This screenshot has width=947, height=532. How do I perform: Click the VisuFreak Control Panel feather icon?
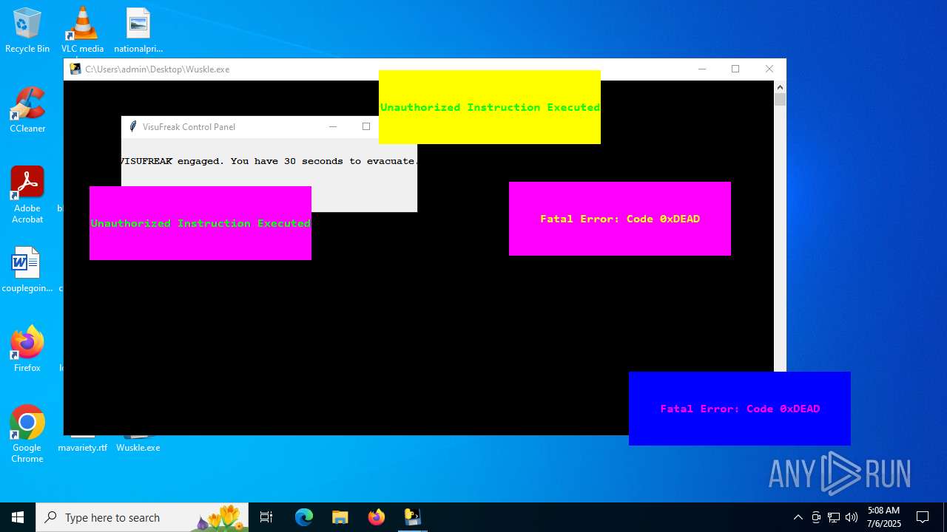[133, 126]
